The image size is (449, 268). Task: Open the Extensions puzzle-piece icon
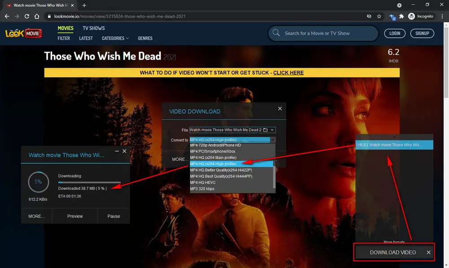[401, 16]
